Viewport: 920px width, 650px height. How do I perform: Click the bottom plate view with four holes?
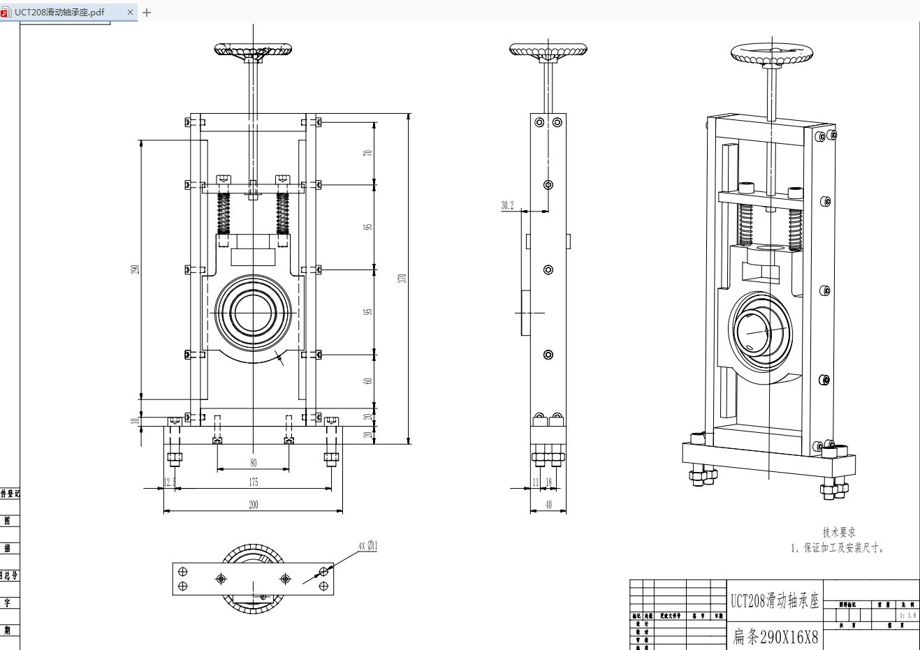253,579
